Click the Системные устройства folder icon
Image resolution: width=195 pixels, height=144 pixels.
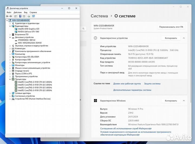(x=13, y=96)
